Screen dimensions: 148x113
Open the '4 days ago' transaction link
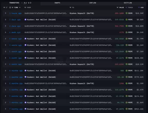[x=15, y=26]
